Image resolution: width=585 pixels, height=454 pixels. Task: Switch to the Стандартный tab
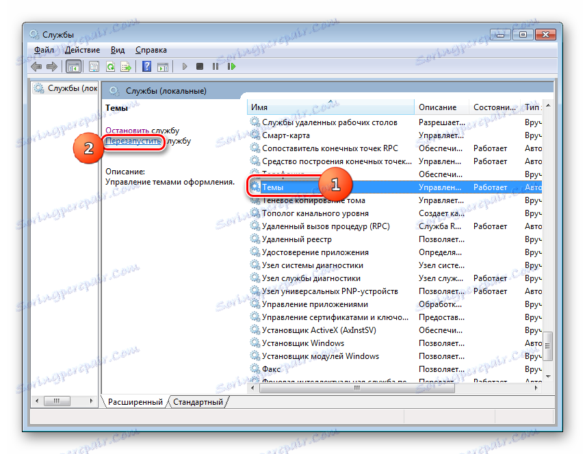coord(198,402)
